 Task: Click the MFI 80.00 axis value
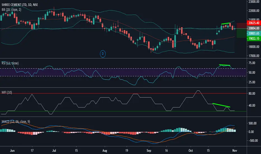252,94
